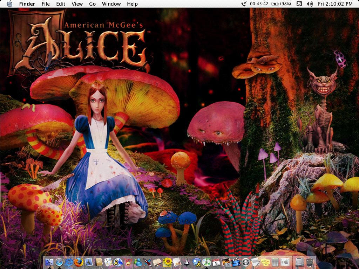Click the volume speaker menu bar icon

pyautogui.click(x=310, y=4)
